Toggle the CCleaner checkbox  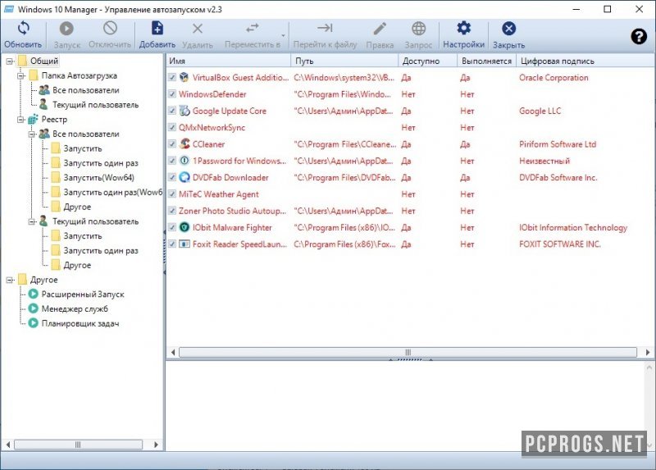172,144
